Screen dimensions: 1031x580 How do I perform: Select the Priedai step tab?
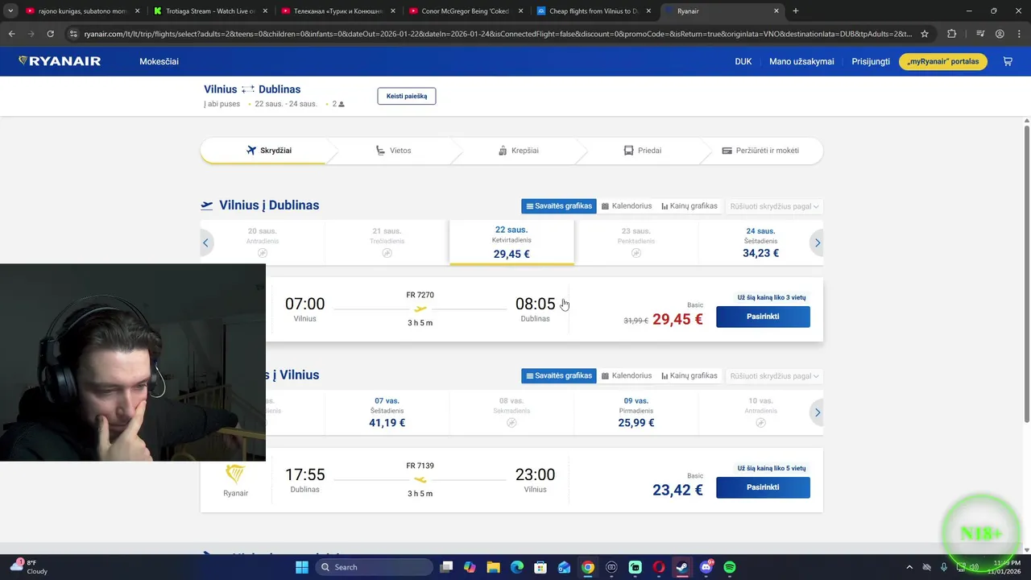tap(642, 151)
